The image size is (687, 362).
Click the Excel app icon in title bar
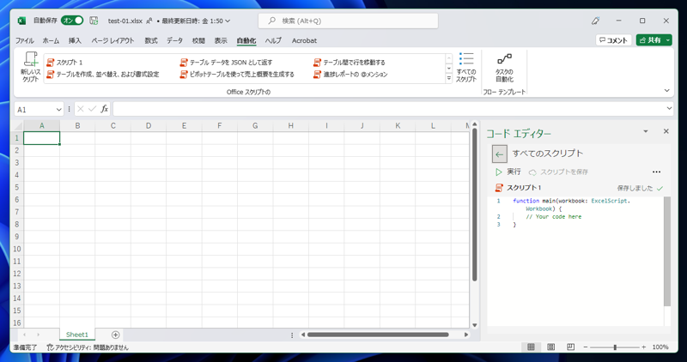[21, 21]
